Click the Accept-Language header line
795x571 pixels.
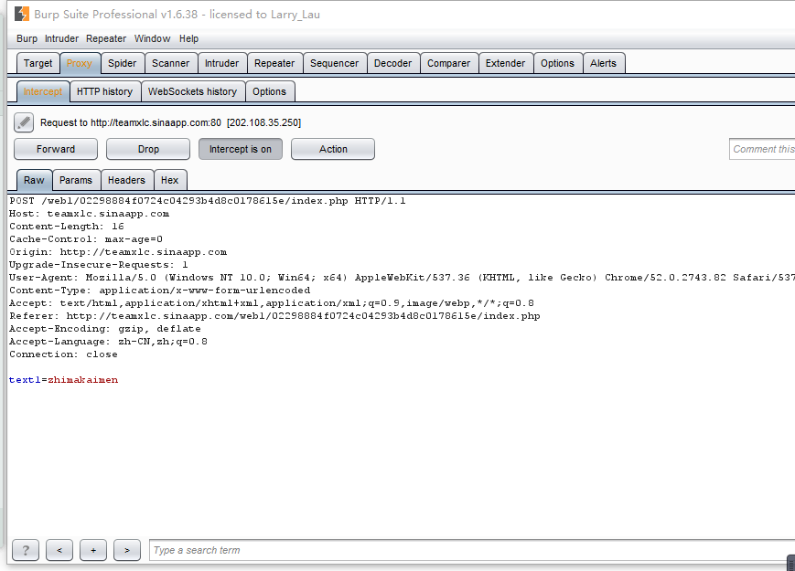108,341
